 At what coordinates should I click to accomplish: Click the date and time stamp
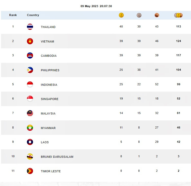pos(96,6)
